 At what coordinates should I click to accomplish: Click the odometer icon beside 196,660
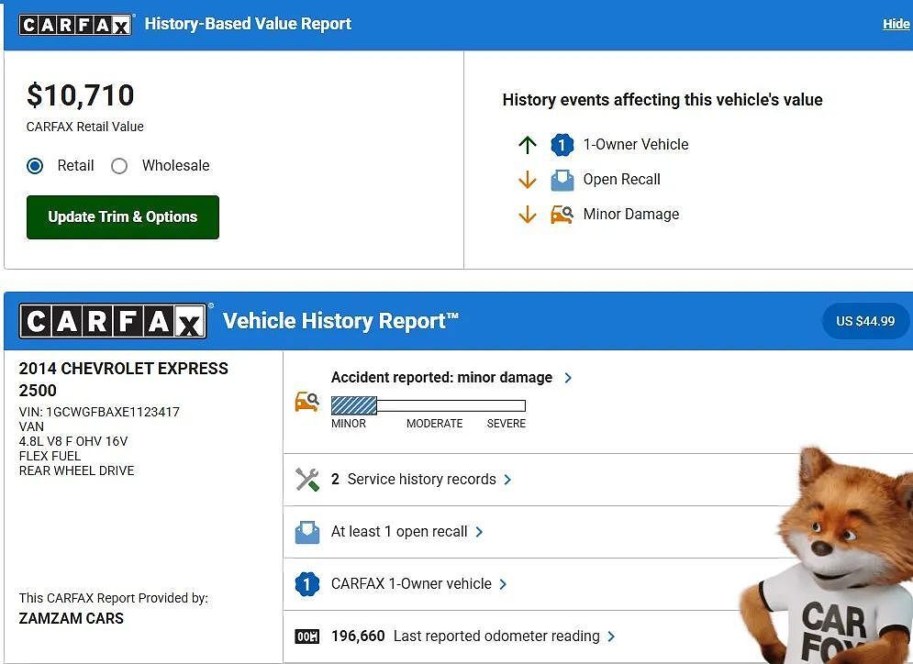(x=306, y=636)
